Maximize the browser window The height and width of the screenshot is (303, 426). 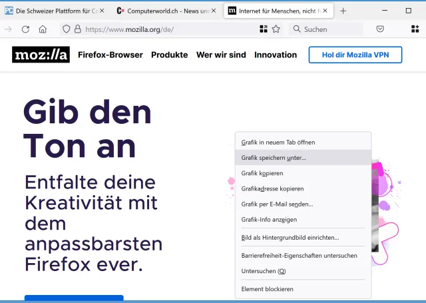tap(408, 11)
